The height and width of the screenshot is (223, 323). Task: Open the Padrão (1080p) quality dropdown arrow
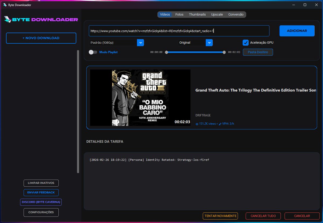tap(141, 43)
